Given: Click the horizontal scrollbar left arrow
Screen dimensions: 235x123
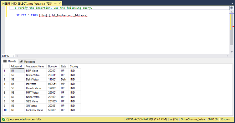Looking at the screenshot, I should click(x=17, y=56).
